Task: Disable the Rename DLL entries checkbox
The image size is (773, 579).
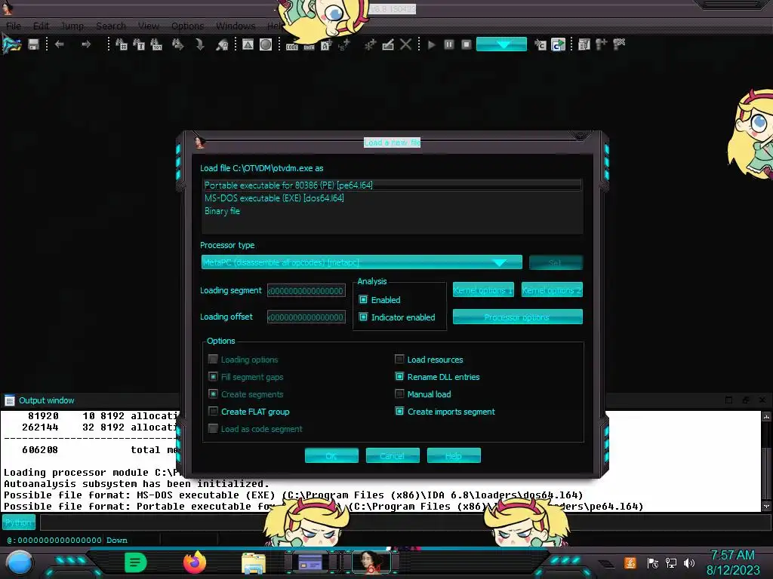Action: point(399,377)
